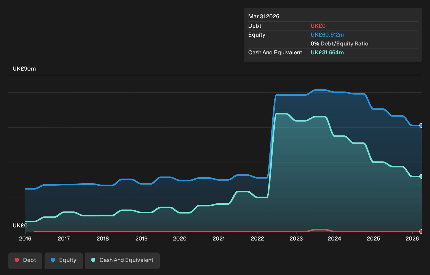Click the 2023 x-axis label
The image size is (430, 275).
pos(296,238)
